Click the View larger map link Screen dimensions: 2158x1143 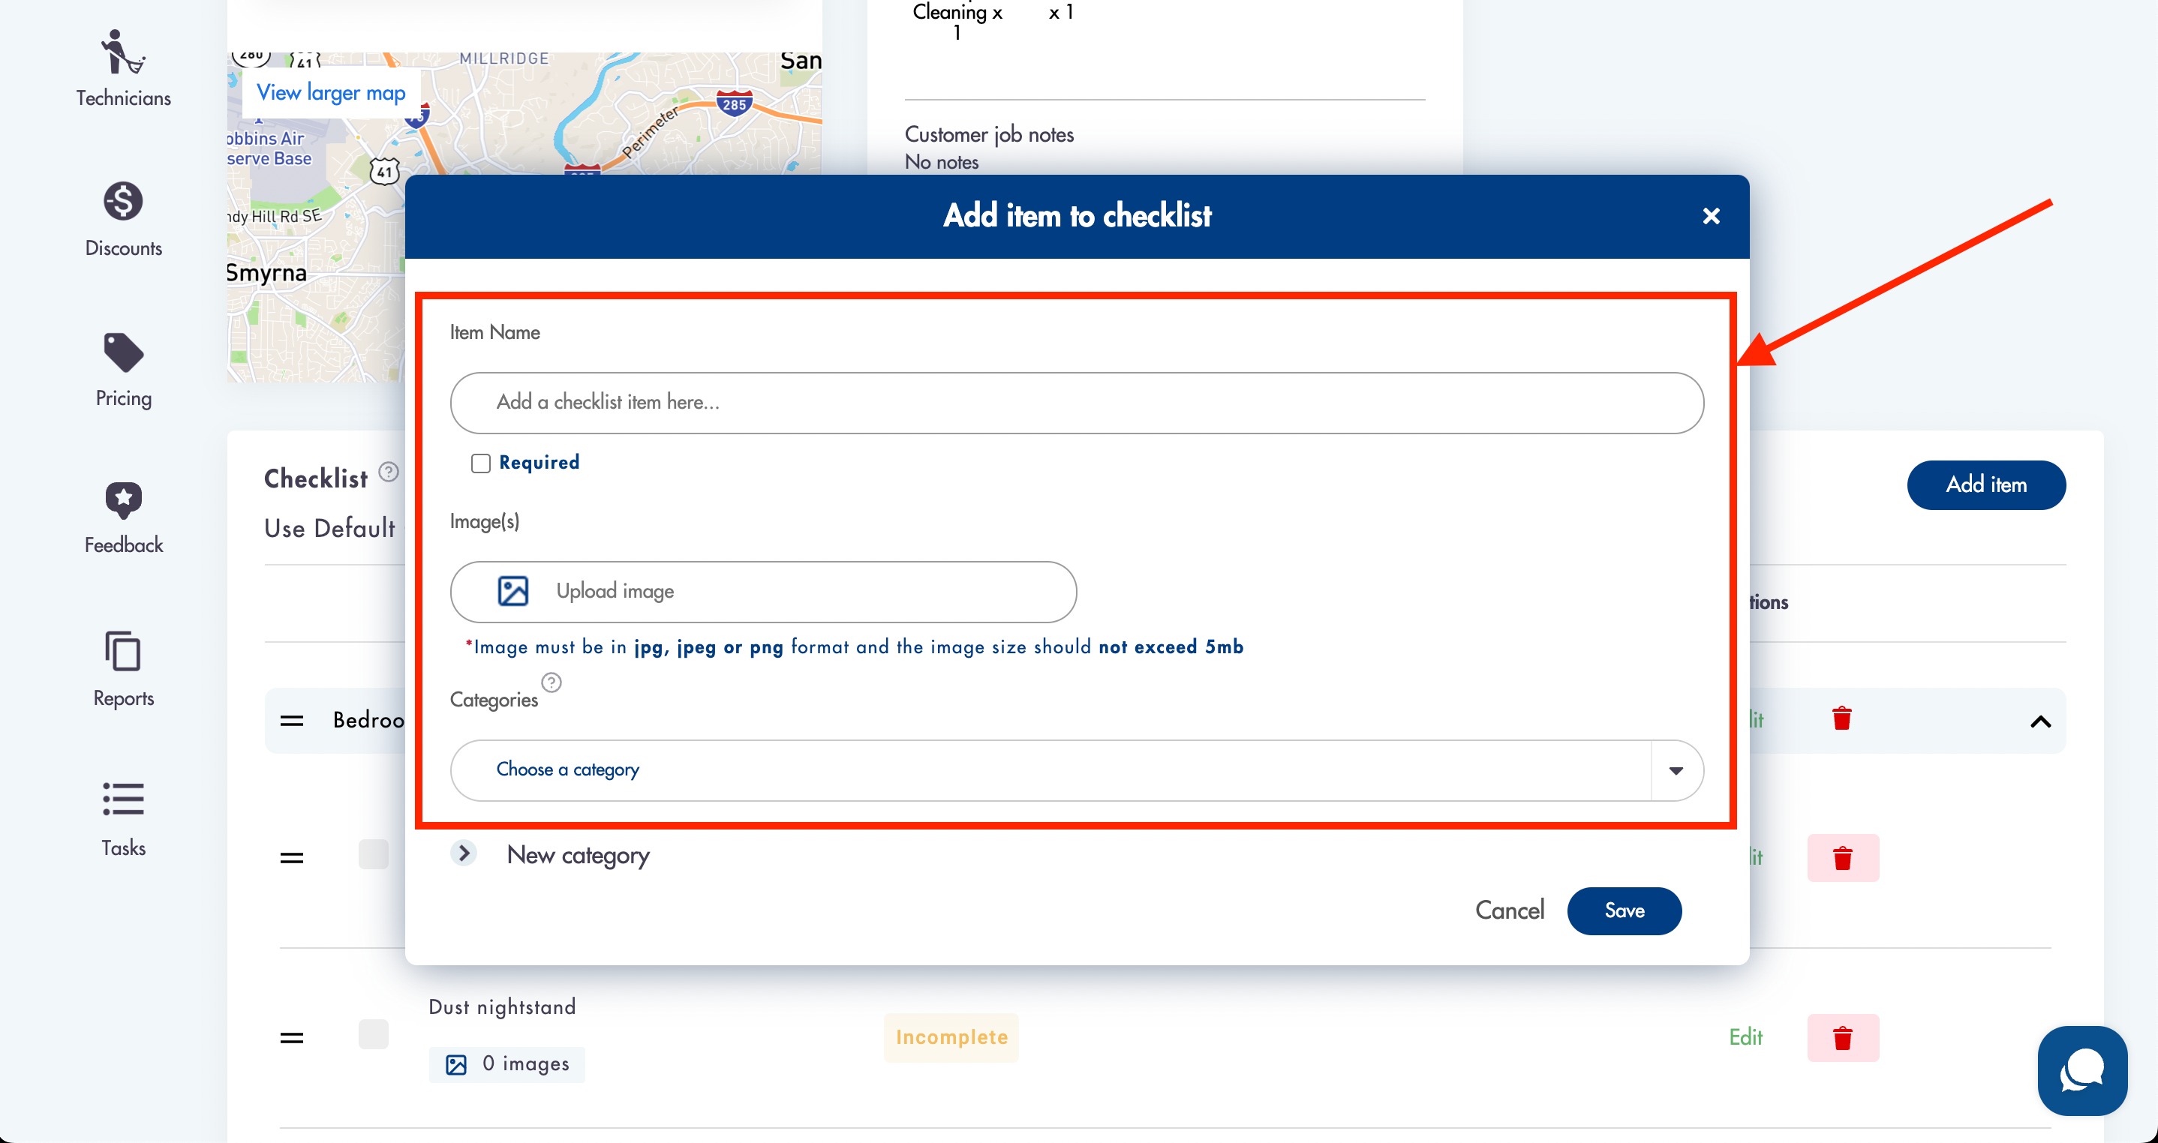point(331,92)
